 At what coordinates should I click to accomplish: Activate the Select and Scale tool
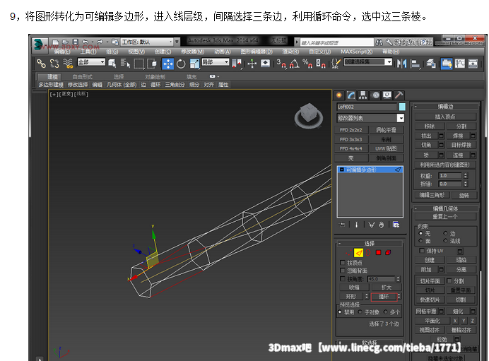pos(194,64)
